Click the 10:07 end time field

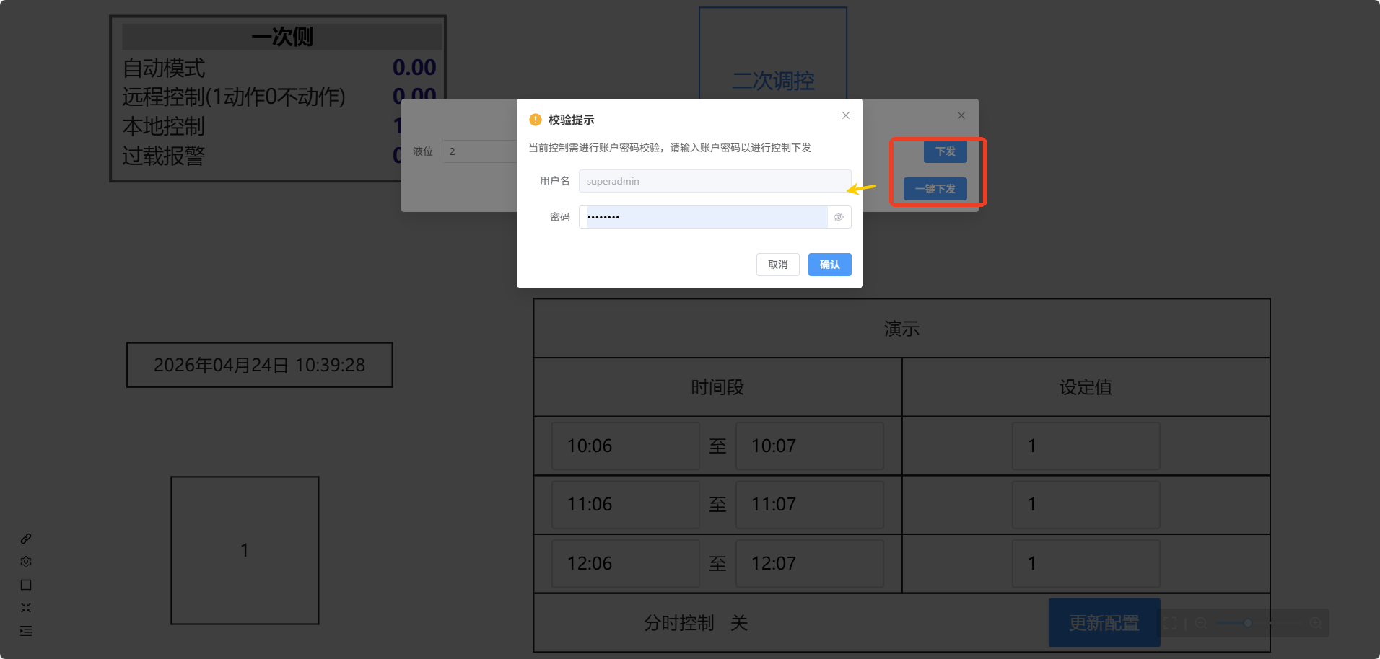coord(810,446)
